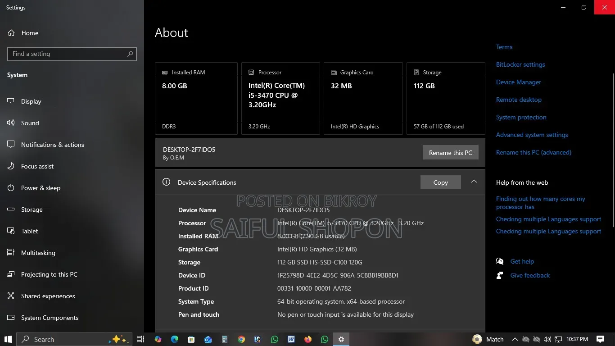Click the Processor summary card

click(x=280, y=98)
